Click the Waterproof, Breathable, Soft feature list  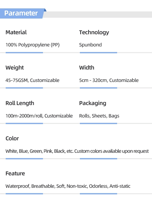tap(68, 186)
